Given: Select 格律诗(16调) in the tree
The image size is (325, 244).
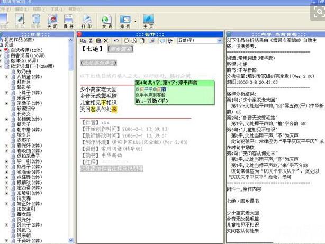Looking at the screenshot, I should (24, 61).
